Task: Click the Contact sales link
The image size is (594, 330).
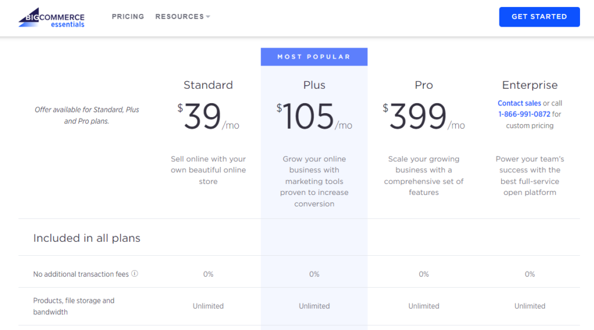Action: (x=519, y=103)
